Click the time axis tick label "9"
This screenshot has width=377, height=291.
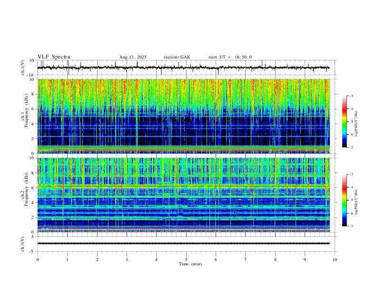tap(305, 260)
